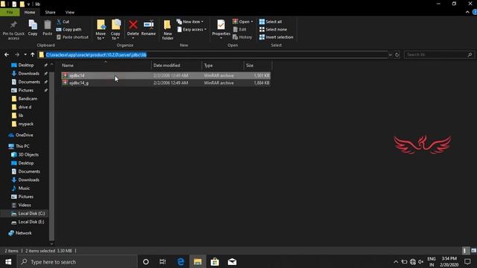Click the Search lib box
The image size is (477, 268).
[x=439, y=54]
